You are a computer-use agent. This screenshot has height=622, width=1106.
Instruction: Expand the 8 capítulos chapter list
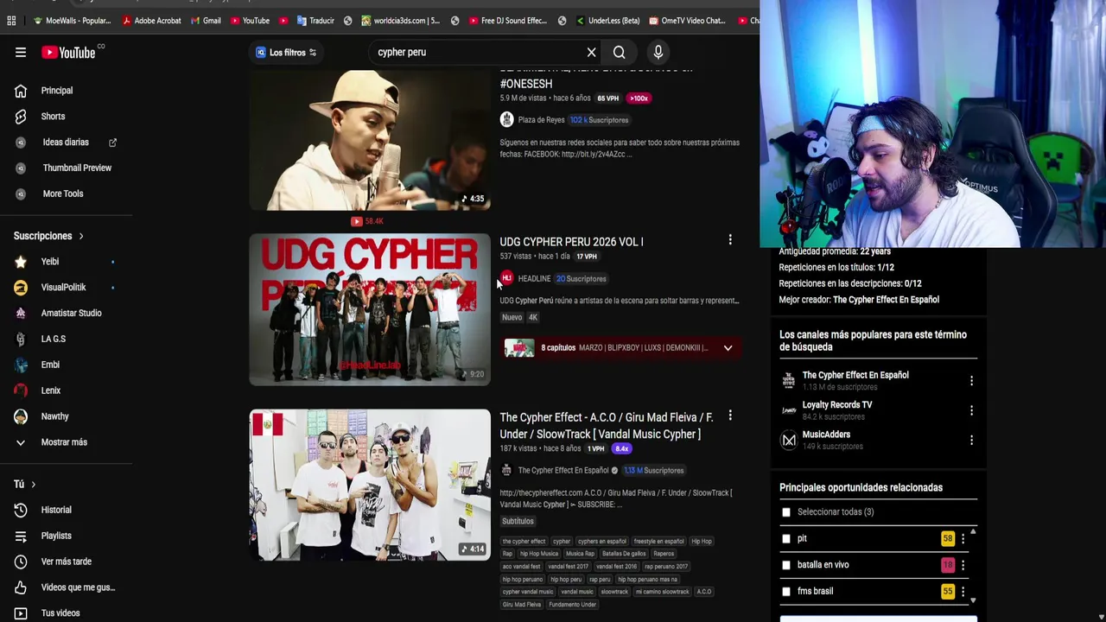tap(728, 348)
